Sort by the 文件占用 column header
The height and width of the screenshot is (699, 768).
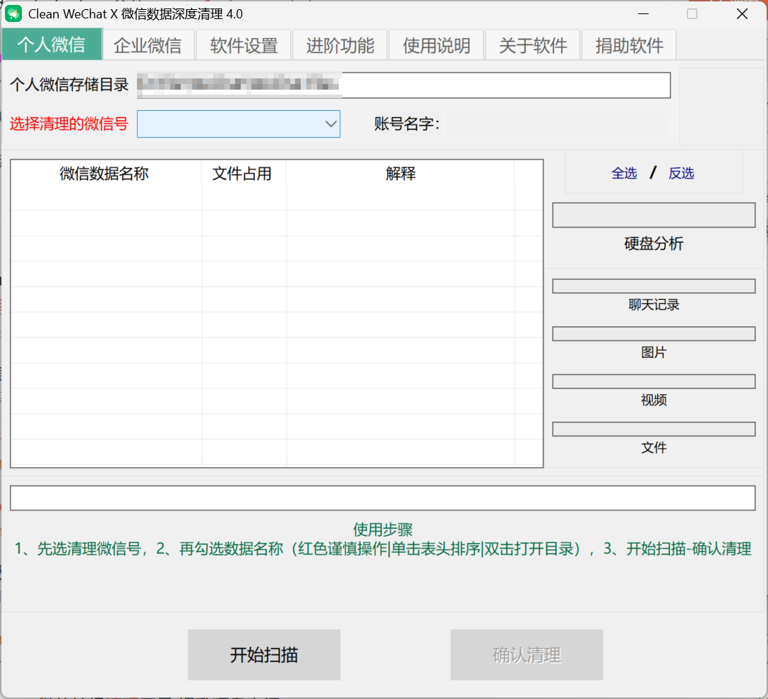(x=241, y=174)
